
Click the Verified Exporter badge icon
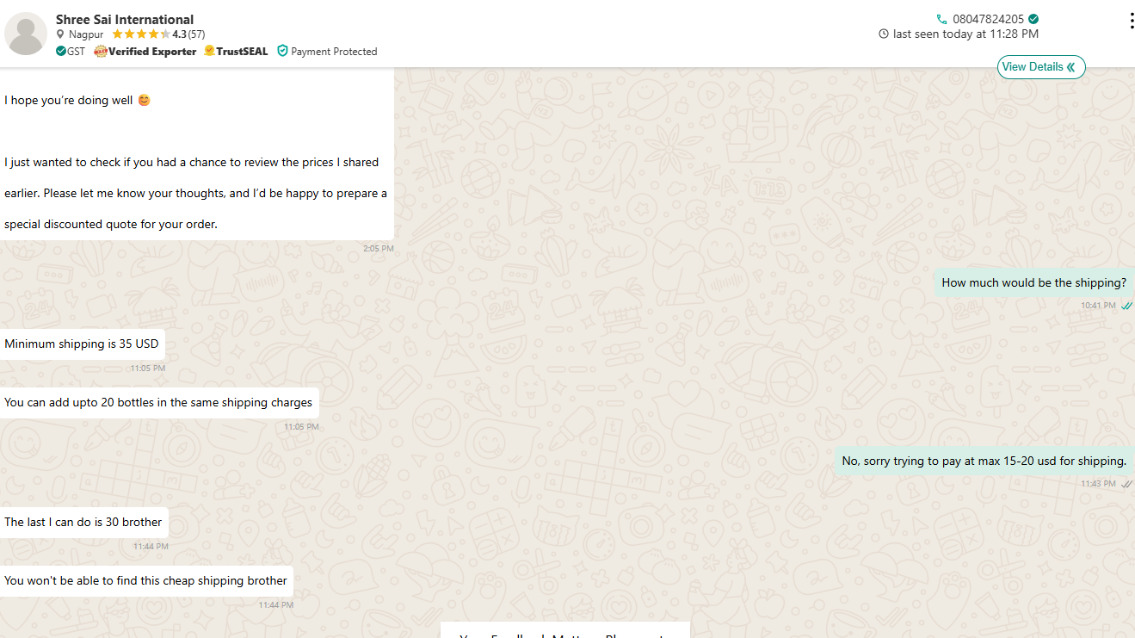[x=100, y=52]
